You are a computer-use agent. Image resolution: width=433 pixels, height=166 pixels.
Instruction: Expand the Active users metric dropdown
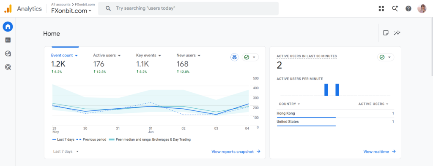[x=119, y=55]
